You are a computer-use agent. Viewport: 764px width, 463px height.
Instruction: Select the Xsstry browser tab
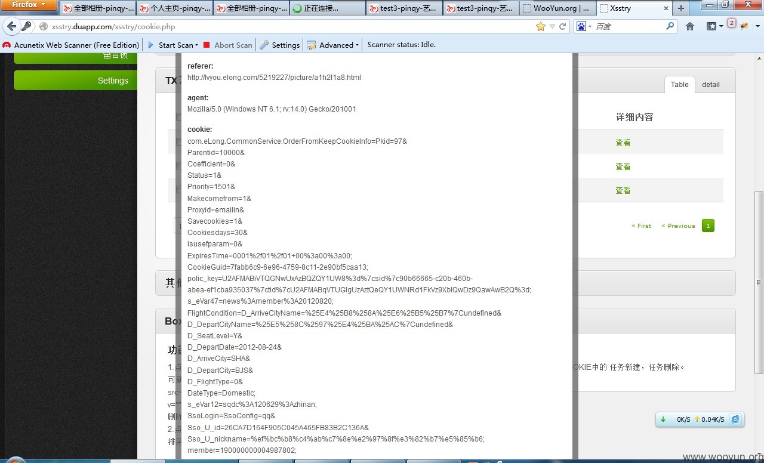(633, 8)
